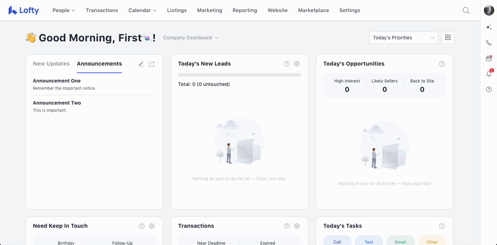Click the Today's New Leads progress bar
Image resolution: width=497 pixels, height=245 pixels.
[239, 75]
